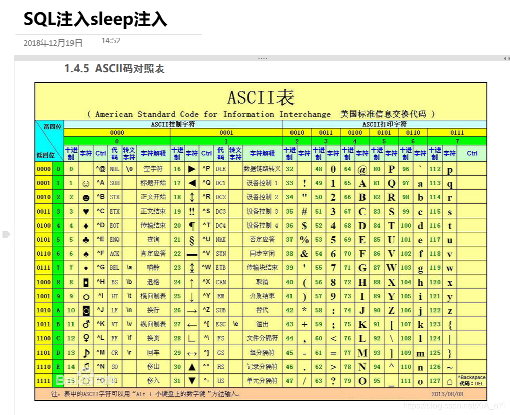Click the ENQ code cell
This screenshot has width=510, height=415.
point(114,240)
